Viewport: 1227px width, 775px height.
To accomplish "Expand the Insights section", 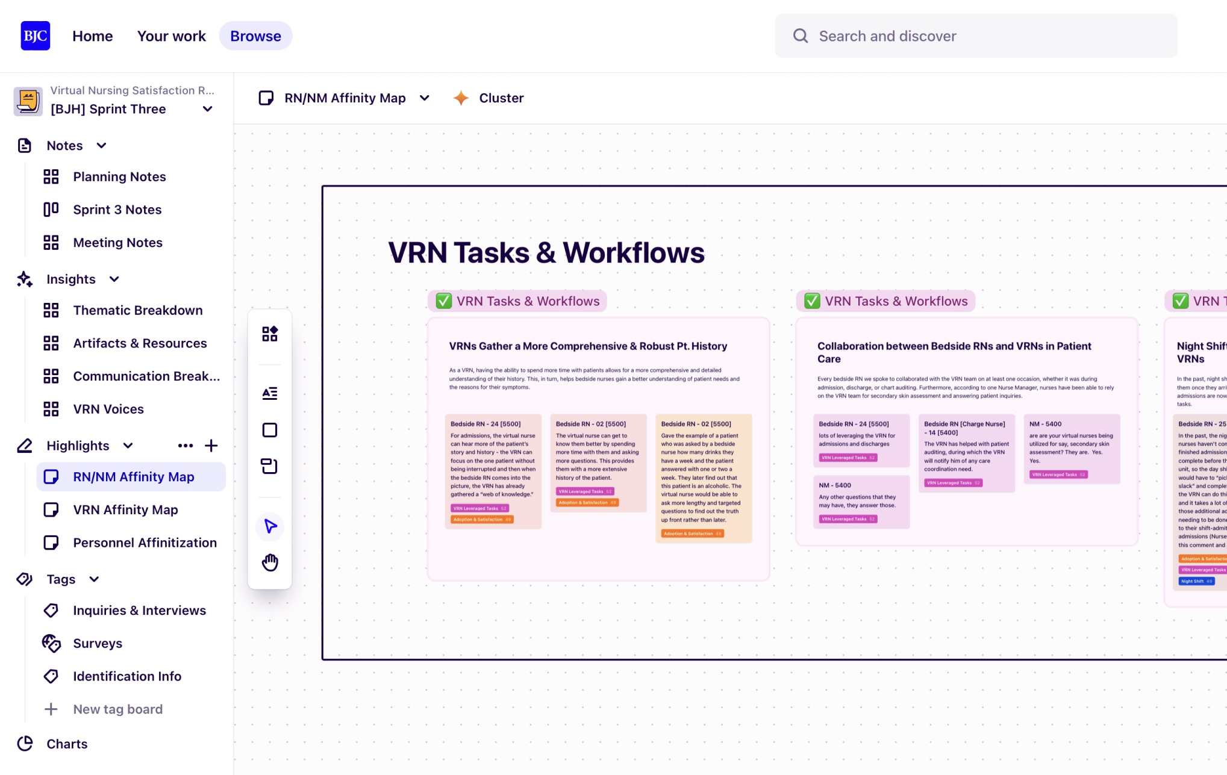I will 114,279.
